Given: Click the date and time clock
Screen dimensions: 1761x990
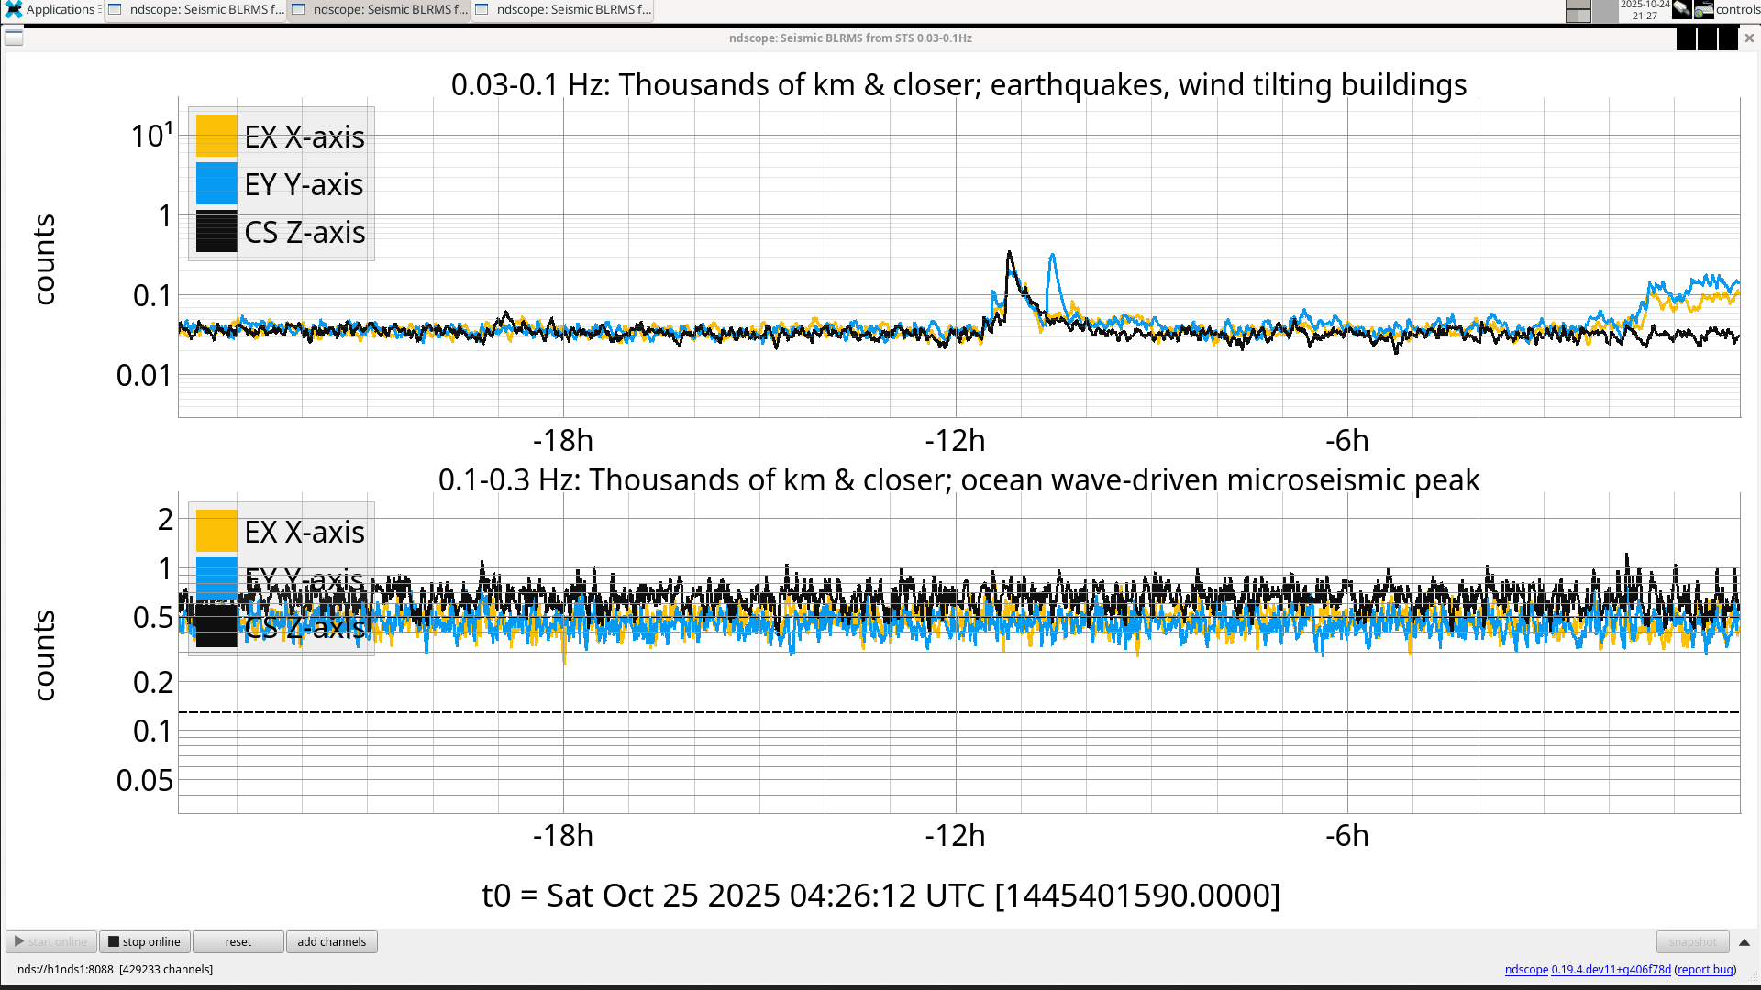Looking at the screenshot, I should pos(1645,10).
